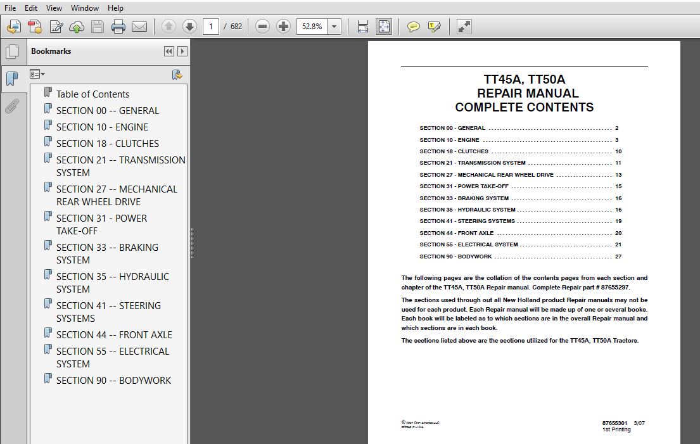The height and width of the screenshot is (444, 700).
Task: Jump to SECTION 10 - ENGINE bookmark
Action: click(x=102, y=127)
